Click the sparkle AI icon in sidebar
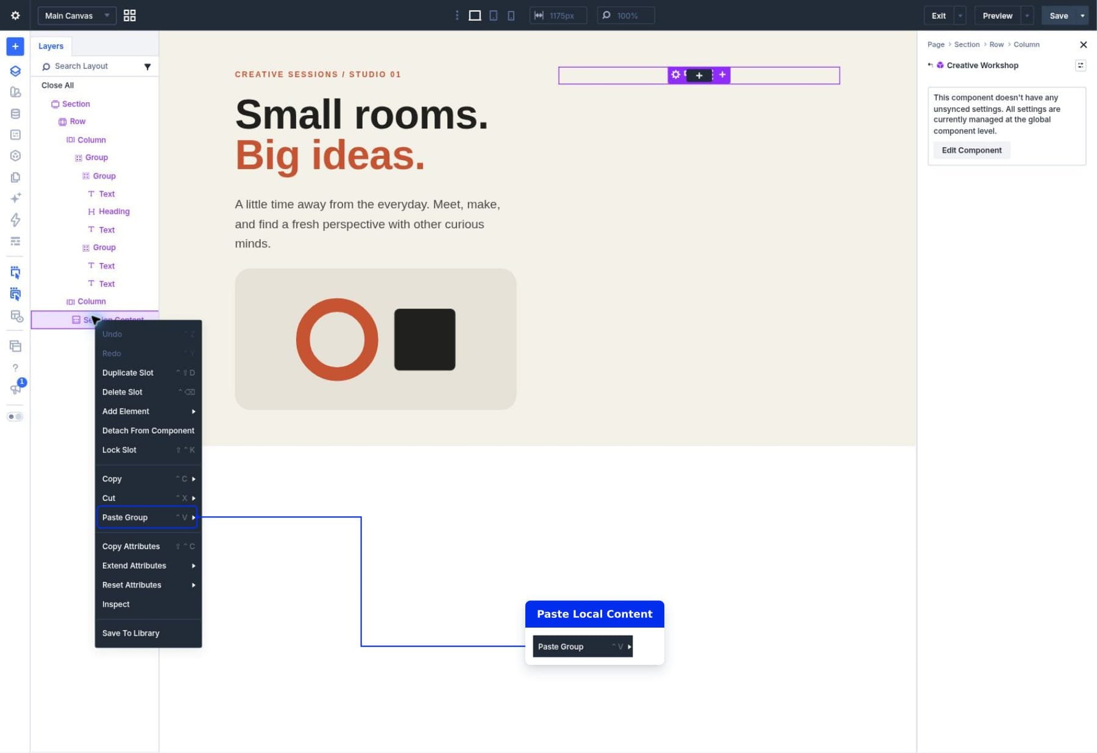This screenshot has width=1097, height=753. pos(15,198)
